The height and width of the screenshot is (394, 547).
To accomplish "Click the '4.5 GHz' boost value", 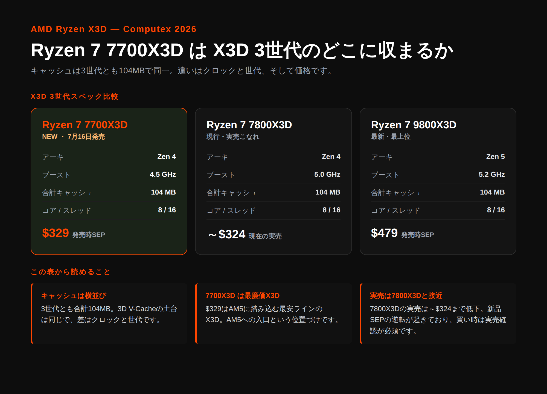I will tap(163, 174).
